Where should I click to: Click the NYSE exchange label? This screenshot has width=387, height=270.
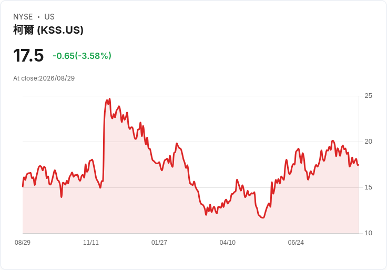point(23,17)
